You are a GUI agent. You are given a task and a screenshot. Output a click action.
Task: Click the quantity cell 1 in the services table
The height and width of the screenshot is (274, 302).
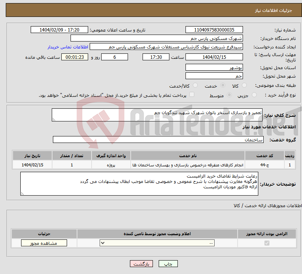(72, 165)
